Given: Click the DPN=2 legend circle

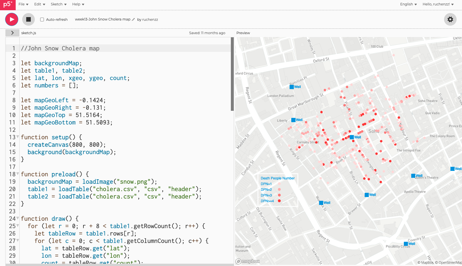Looking at the screenshot, I should tap(279, 189).
